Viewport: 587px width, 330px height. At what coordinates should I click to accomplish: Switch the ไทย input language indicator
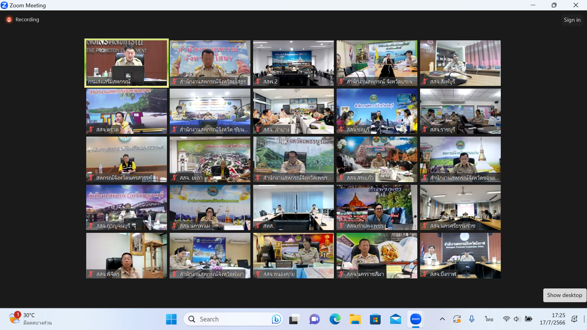coord(489,319)
